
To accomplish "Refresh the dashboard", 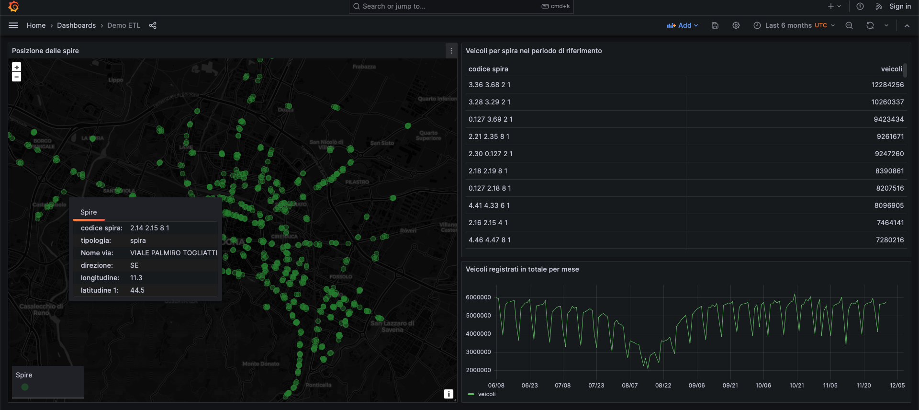I will pos(870,25).
